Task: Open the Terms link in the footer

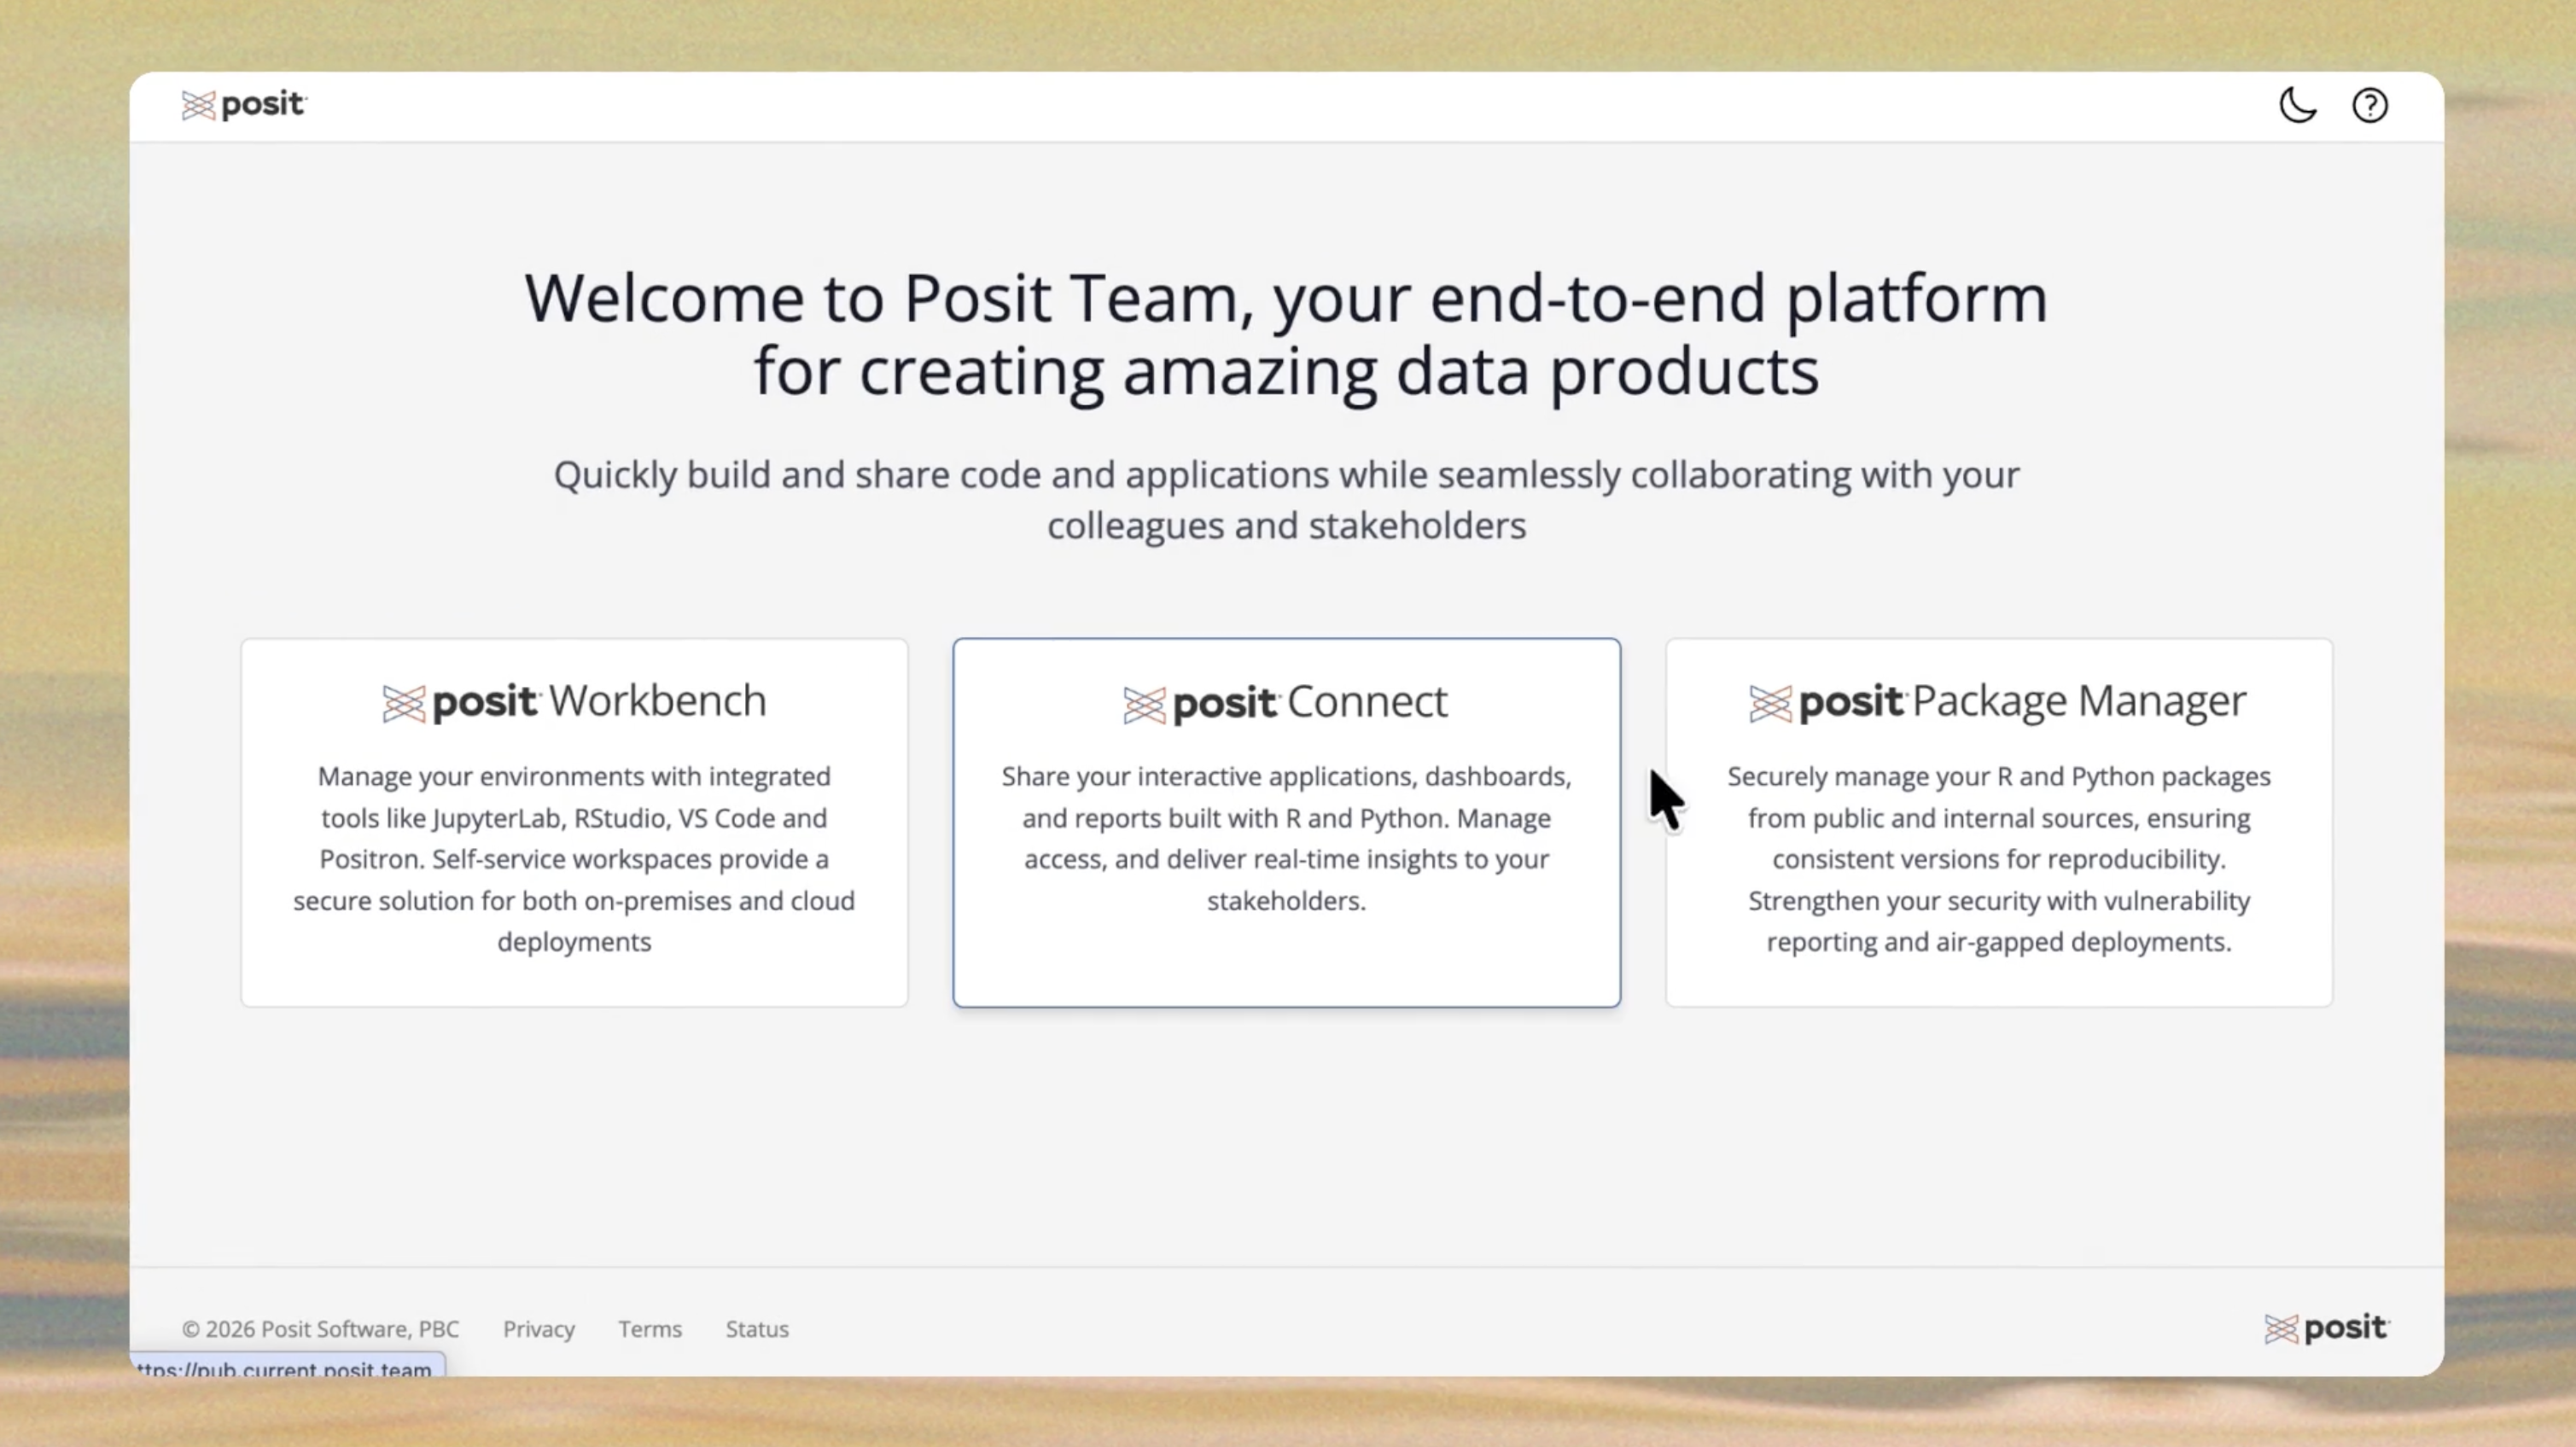Action: tap(650, 1328)
